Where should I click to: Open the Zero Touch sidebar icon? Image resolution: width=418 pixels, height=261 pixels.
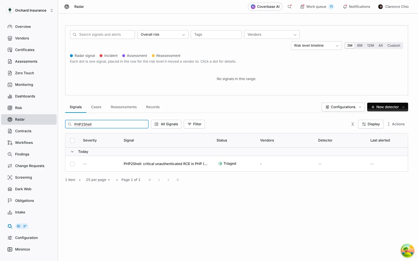point(10,73)
